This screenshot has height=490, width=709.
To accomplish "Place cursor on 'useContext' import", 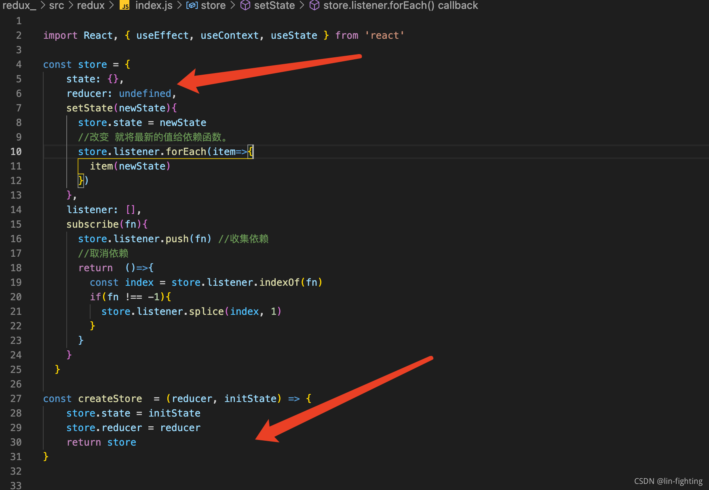I will (x=230, y=36).
